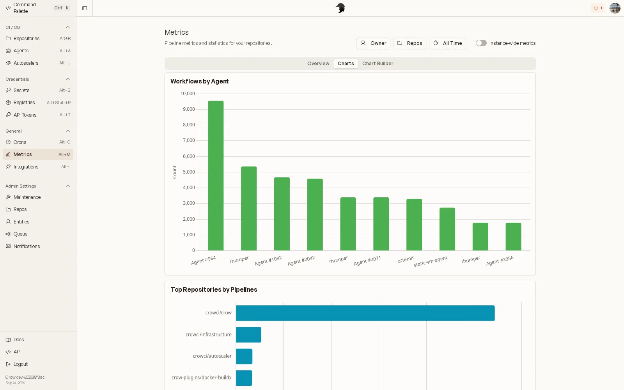The width and height of the screenshot is (624, 390).
Task: Switch to the Chart Builder tab
Action: (378, 64)
